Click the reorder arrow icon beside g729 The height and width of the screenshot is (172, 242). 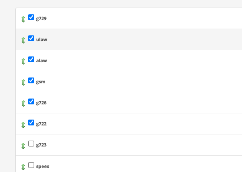click(23, 19)
